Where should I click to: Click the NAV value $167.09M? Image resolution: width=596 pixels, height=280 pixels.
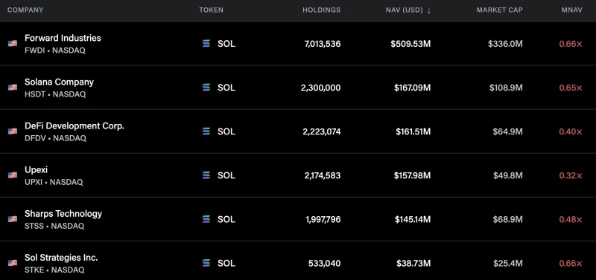point(413,88)
